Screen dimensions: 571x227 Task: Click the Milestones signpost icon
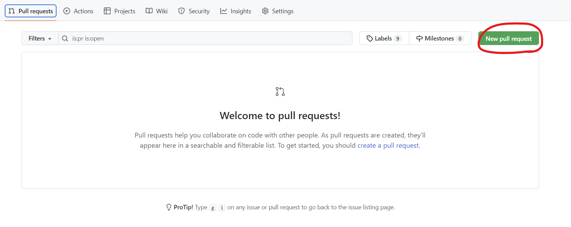click(x=419, y=38)
